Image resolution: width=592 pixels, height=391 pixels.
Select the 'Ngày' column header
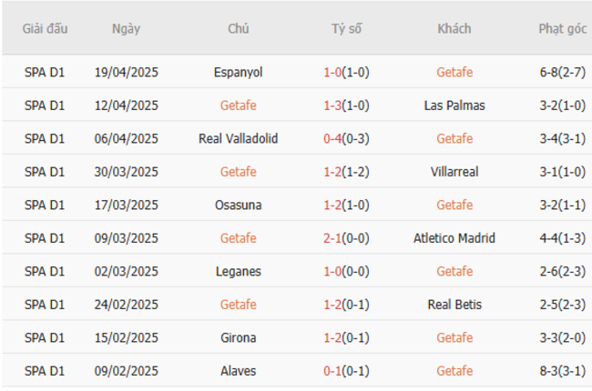(x=127, y=28)
